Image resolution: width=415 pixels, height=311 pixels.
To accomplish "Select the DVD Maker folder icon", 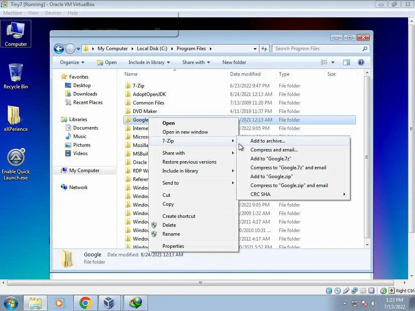I will pyautogui.click(x=128, y=111).
